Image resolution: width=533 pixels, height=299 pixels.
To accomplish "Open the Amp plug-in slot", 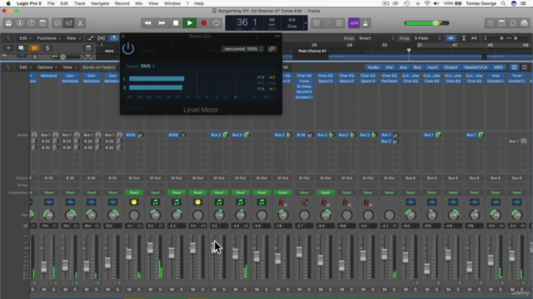I will (x=496, y=76).
